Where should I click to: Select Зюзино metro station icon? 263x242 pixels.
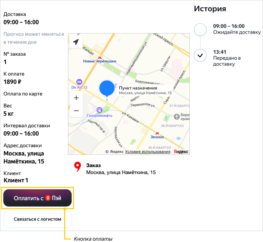coord(157,133)
